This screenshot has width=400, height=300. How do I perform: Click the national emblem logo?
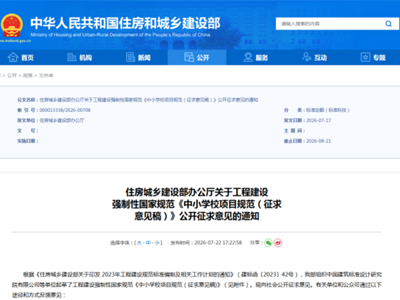tap(12, 25)
